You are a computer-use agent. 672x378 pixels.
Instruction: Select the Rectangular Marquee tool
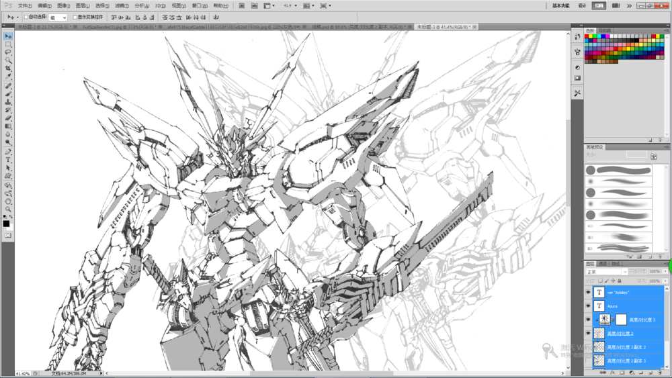coord(8,44)
